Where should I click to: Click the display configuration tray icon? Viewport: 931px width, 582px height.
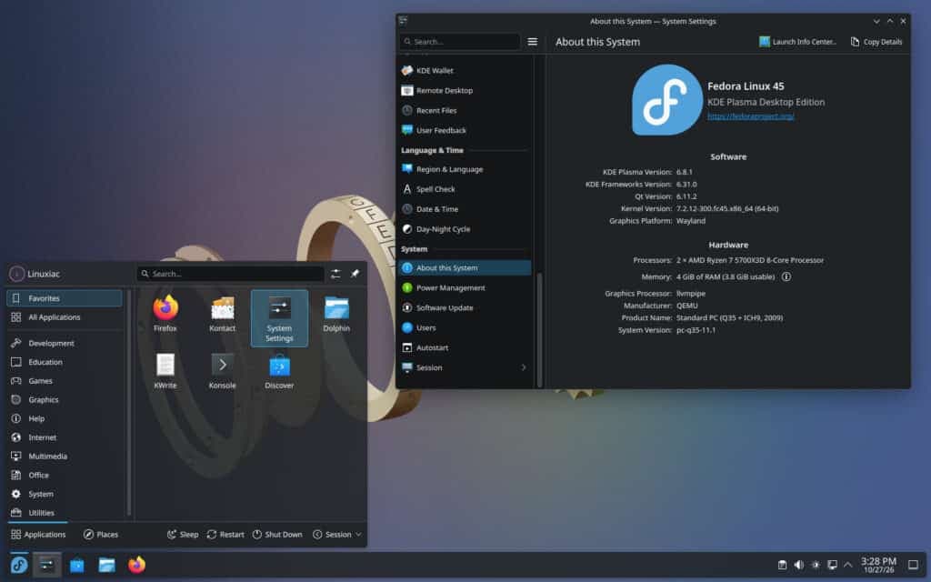coord(833,565)
